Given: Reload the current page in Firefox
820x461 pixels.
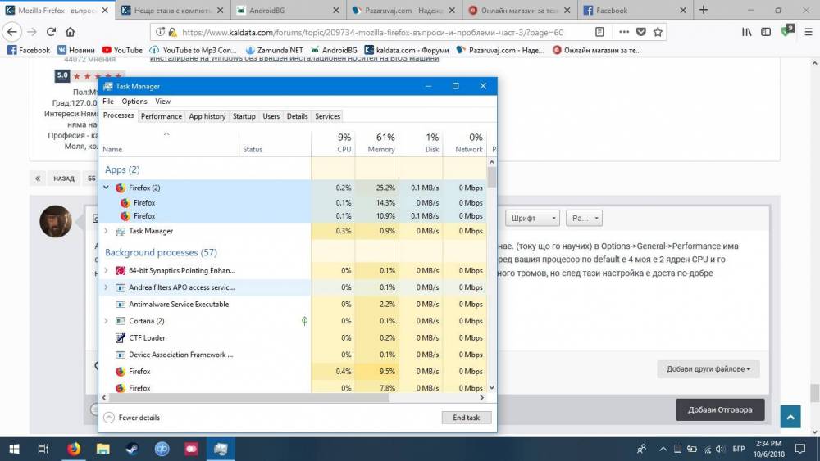Looking at the screenshot, I should click(x=51, y=32).
